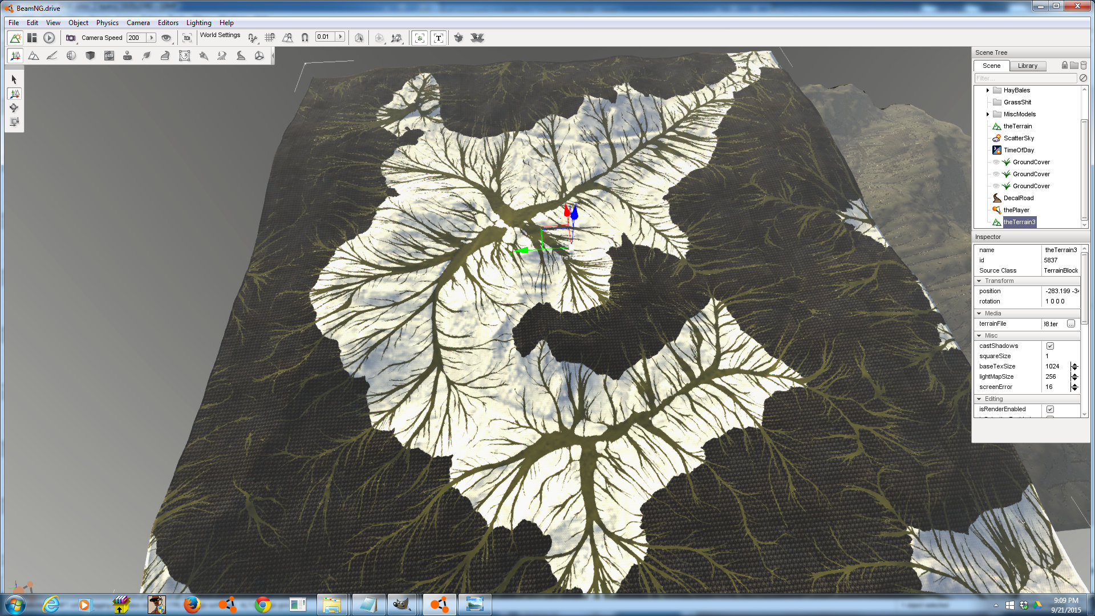Open the Datablock Editor icon

tap(109, 56)
